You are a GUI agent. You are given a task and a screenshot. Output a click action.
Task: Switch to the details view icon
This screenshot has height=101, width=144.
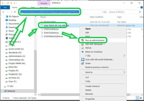pyautogui.click(x=137, y=98)
